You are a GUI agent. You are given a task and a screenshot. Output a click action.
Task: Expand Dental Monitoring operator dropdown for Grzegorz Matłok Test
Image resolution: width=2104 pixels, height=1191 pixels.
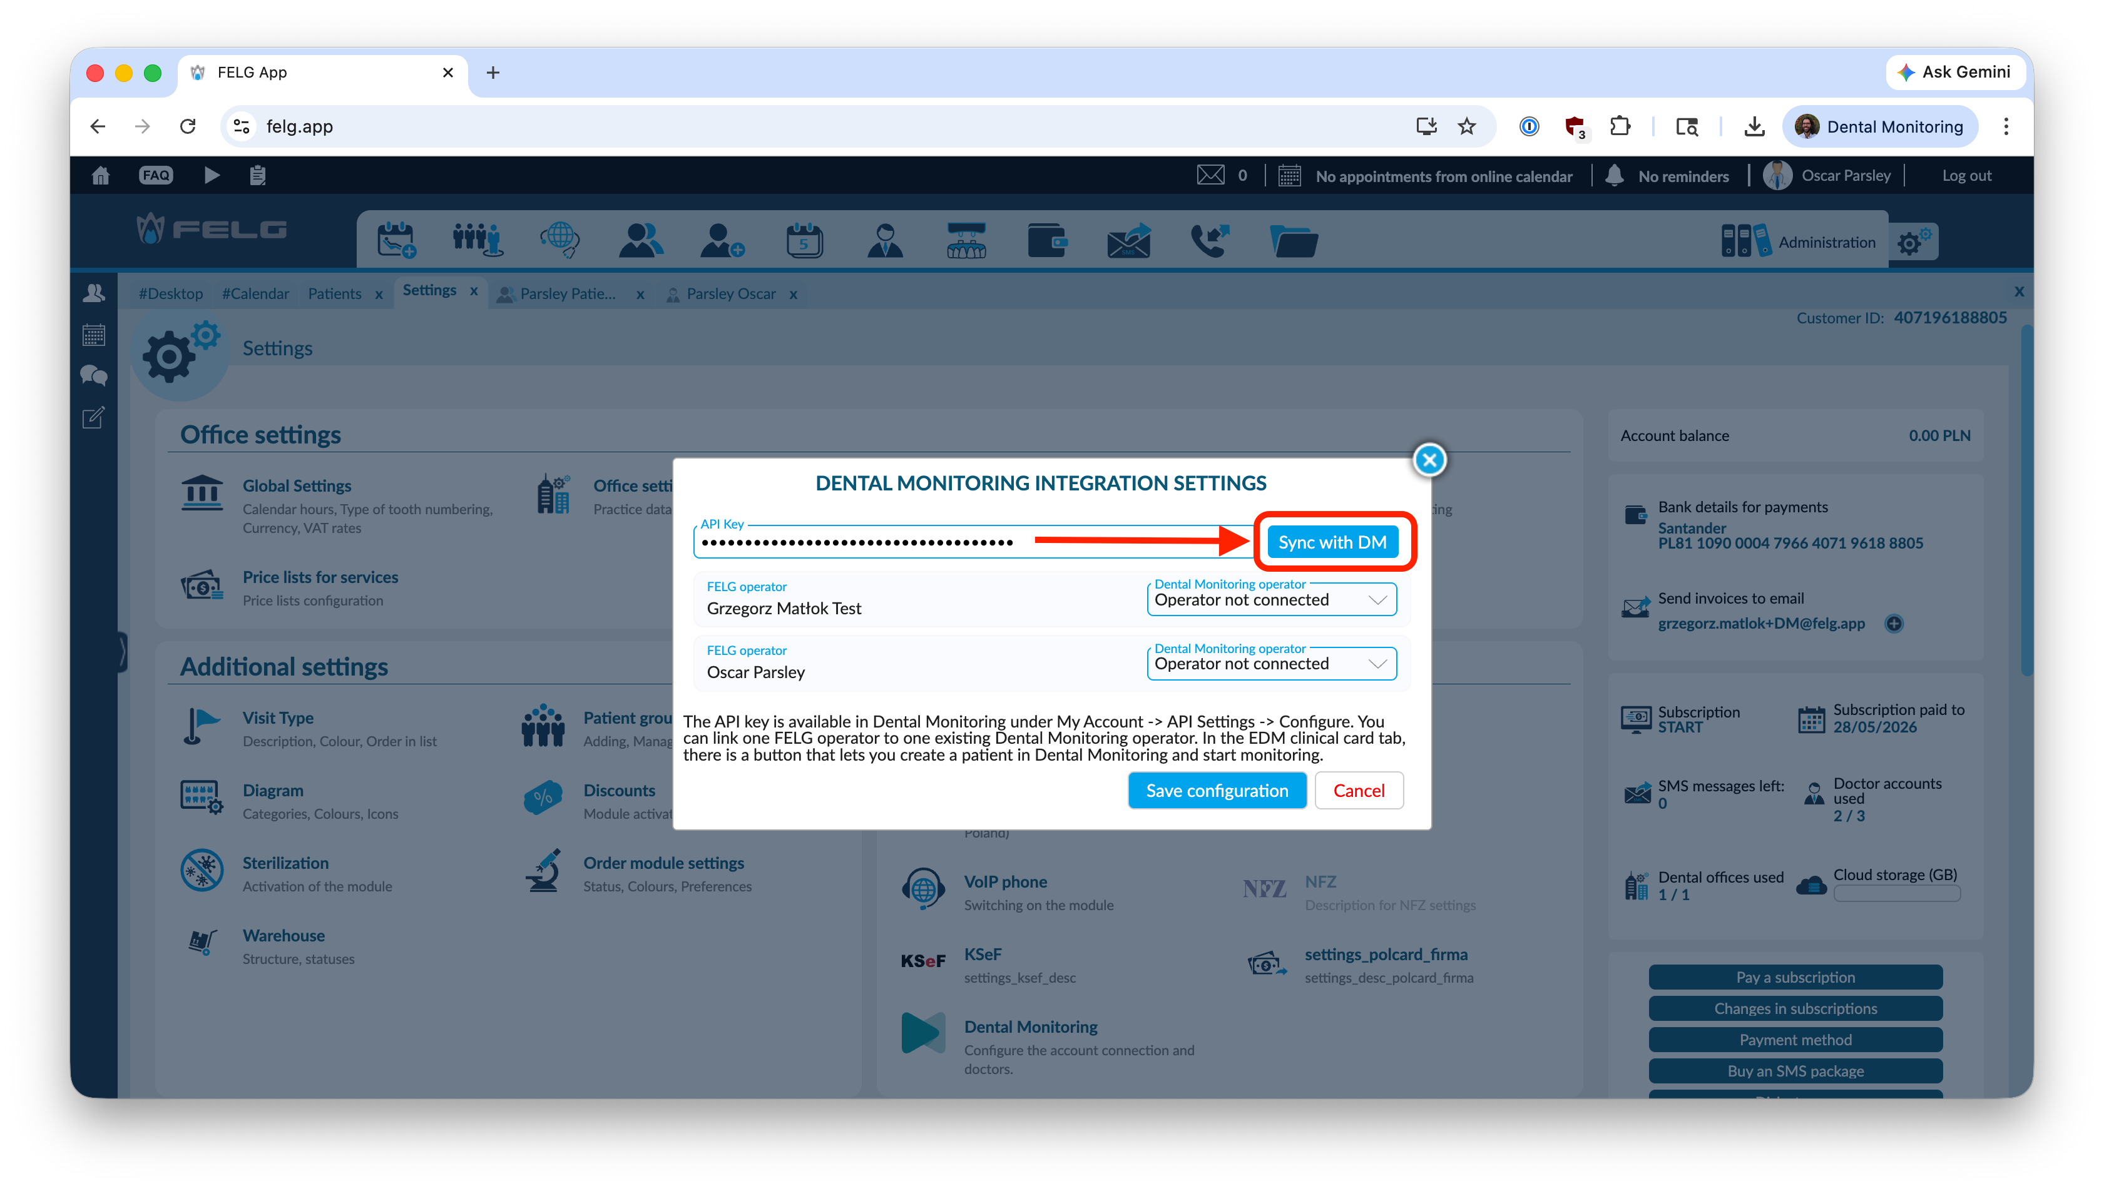click(1272, 600)
